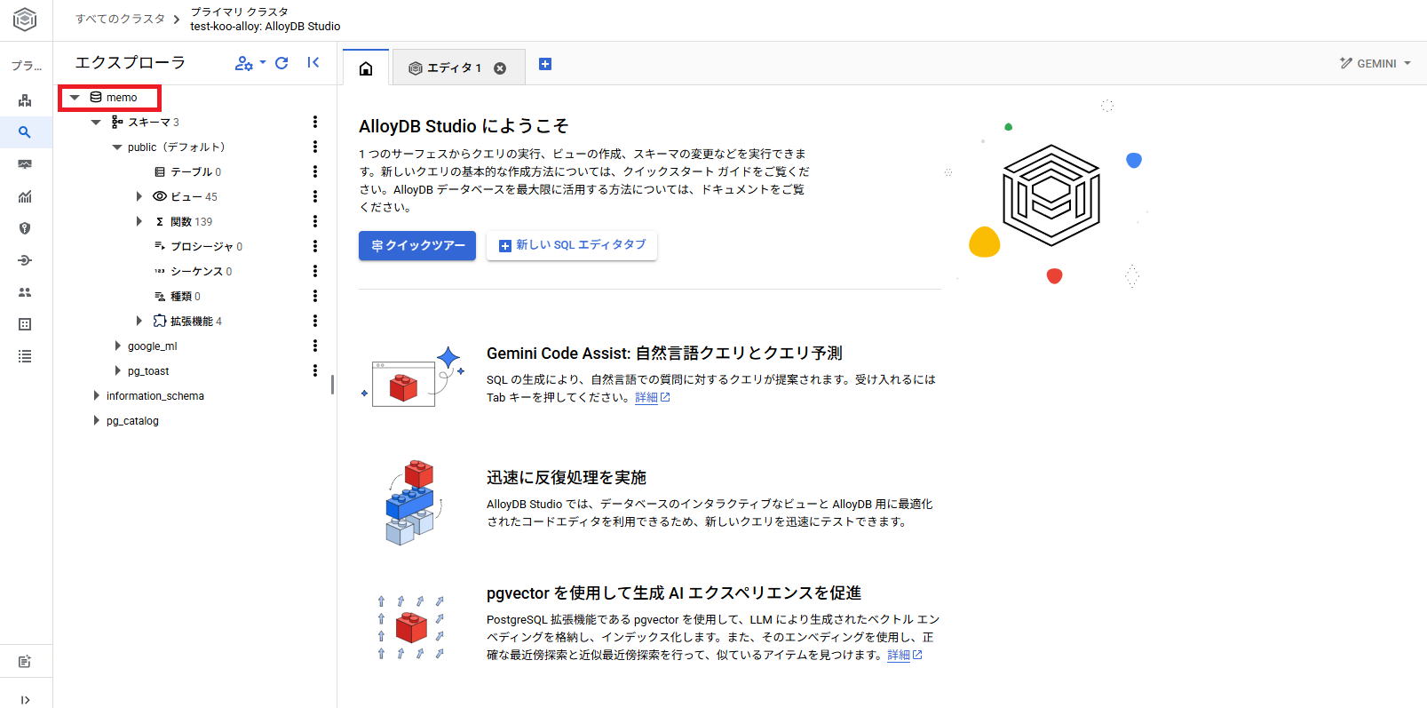Start the クイックツアー

click(x=417, y=246)
